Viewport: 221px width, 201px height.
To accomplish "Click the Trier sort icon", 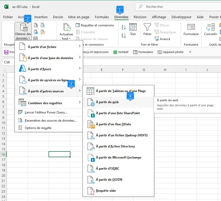I will pyautogui.click(x=133, y=27).
